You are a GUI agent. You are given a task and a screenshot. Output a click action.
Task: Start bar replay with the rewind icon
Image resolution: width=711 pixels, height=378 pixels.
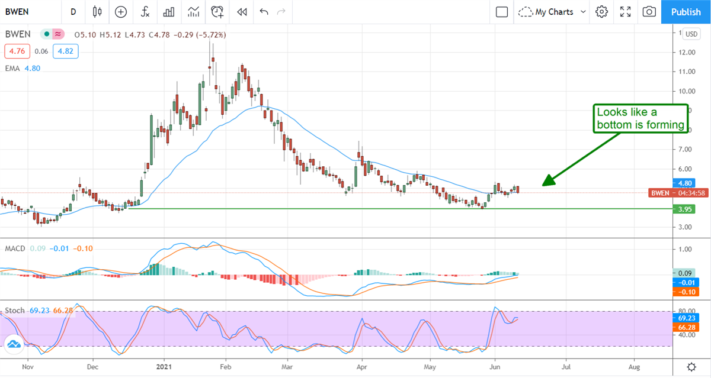pyautogui.click(x=242, y=12)
